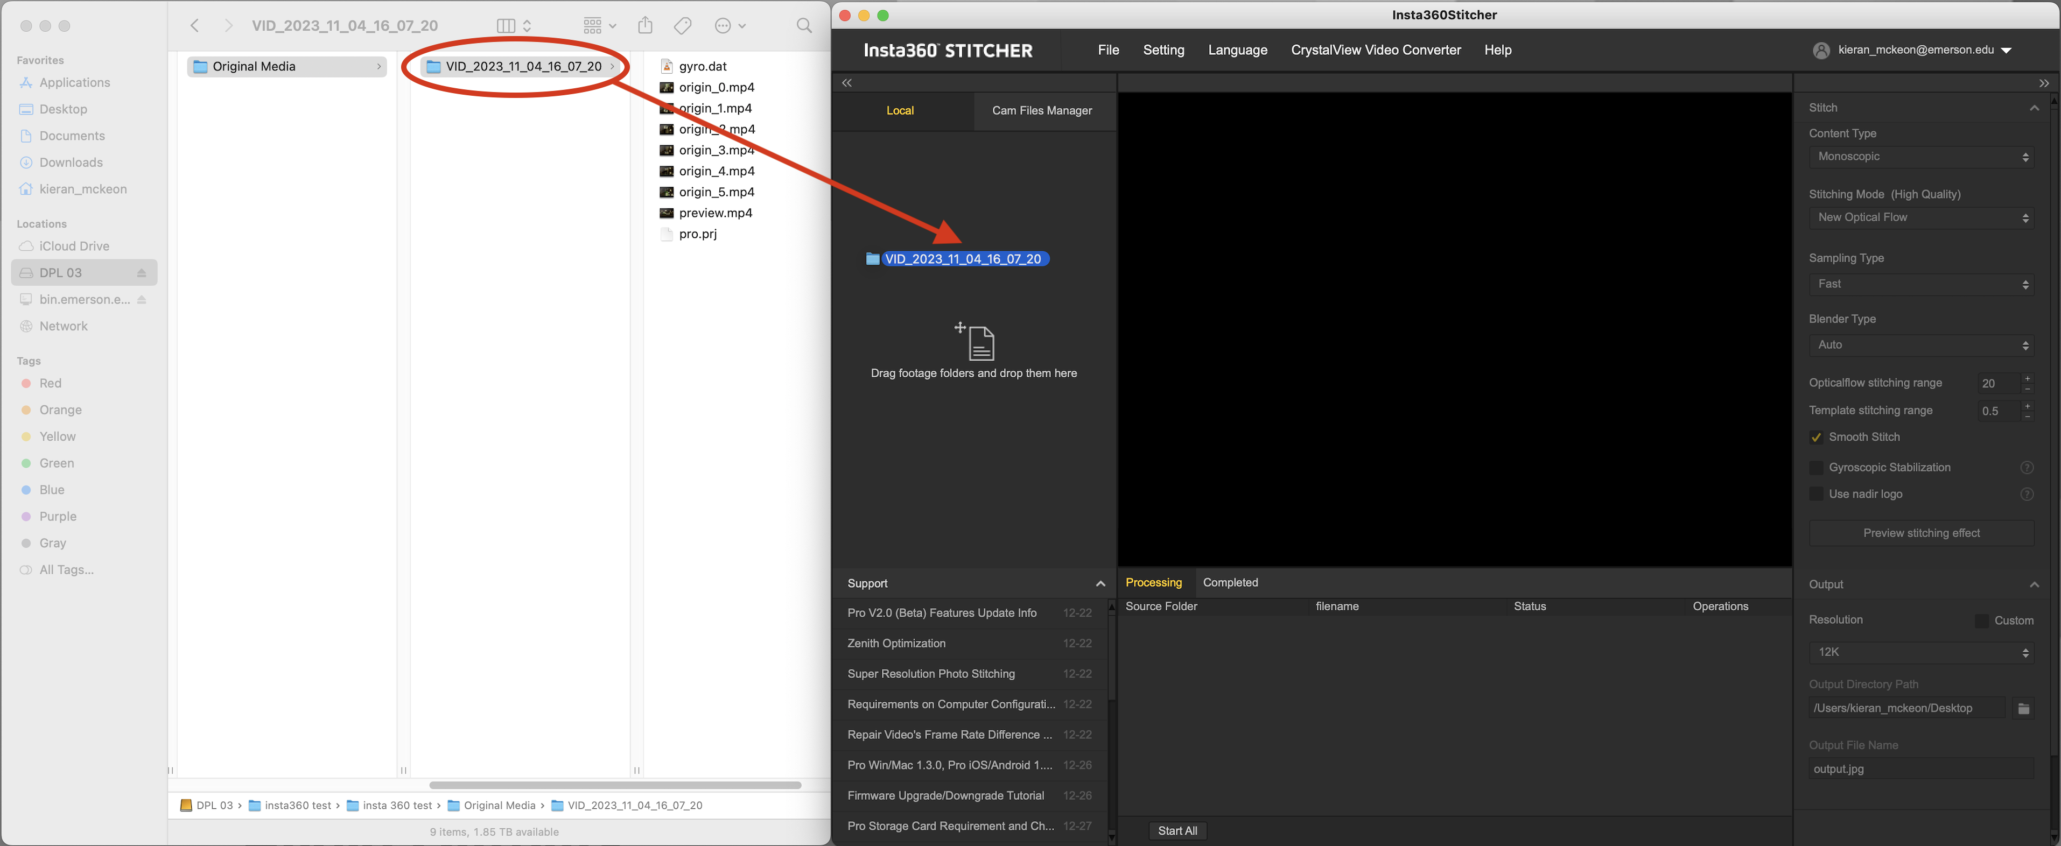Open Finder search

(804, 26)
